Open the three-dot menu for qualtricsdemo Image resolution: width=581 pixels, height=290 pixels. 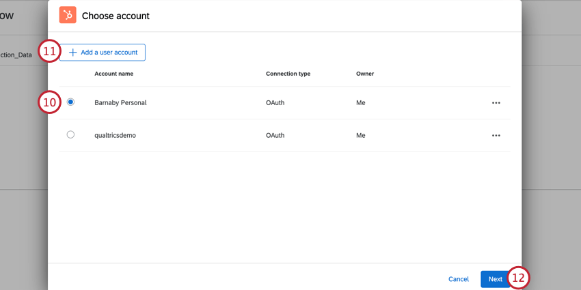tap(496, 136)
